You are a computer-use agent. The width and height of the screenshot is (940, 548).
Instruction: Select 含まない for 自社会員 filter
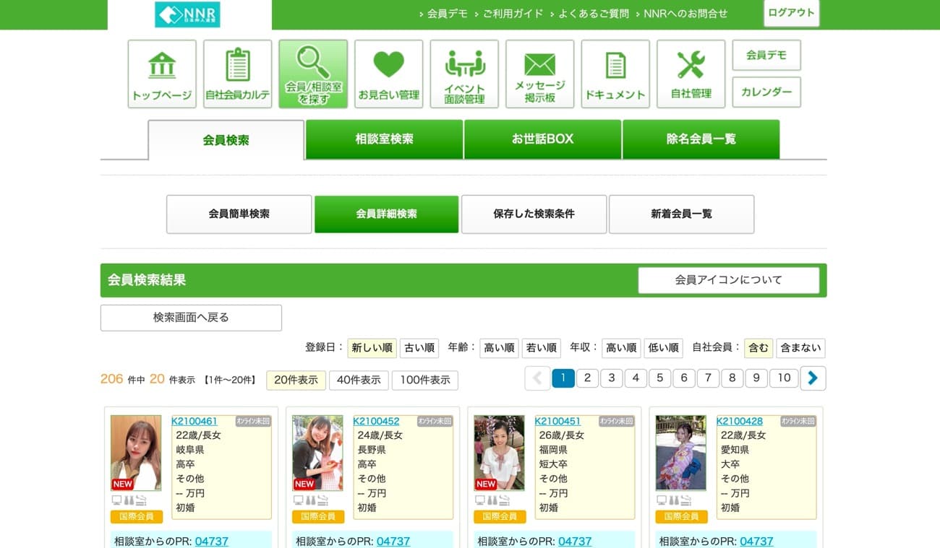coord(800,348)
